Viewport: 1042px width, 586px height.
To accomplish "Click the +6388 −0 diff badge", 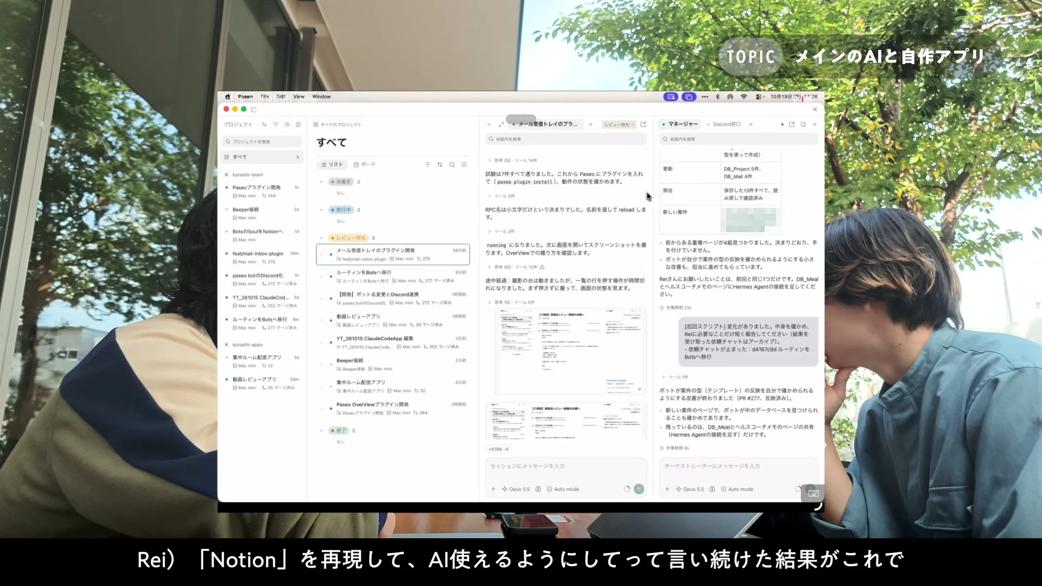I will pos(499,450).
